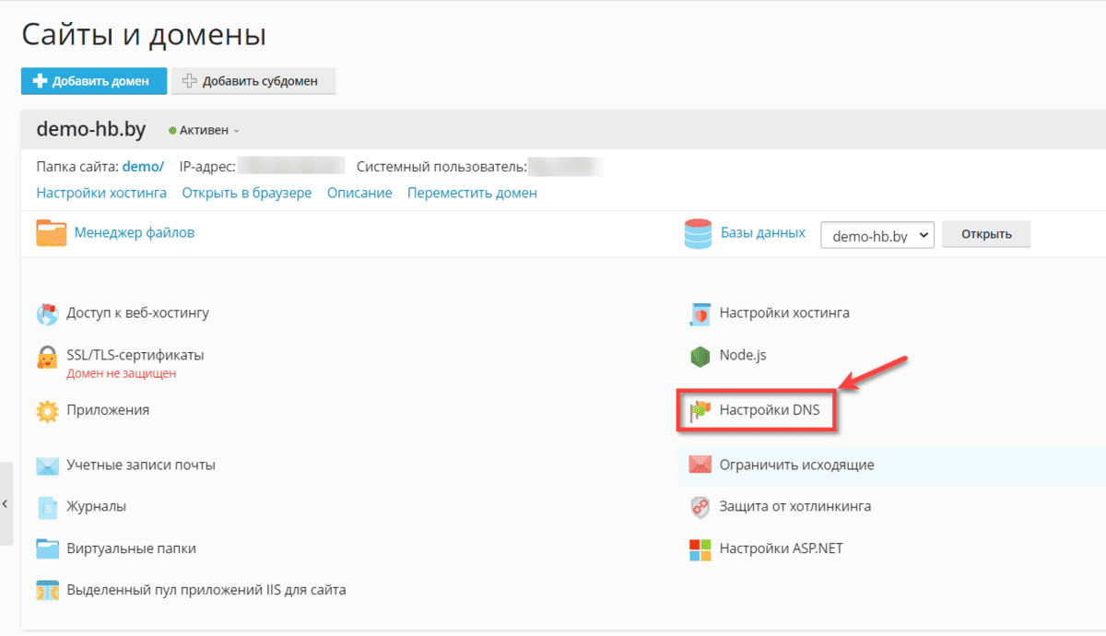Screen dimensions: 1106x636
Task: Click the Переместить домен link
Action: coord(472,193)
